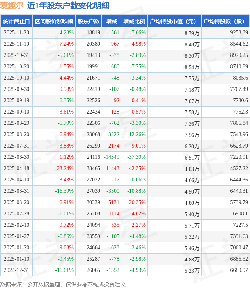The height and width of the screenshot is (288, 250).
Task: Click the 8.79万 average holding value cell
Action: (x=192, y=33)
